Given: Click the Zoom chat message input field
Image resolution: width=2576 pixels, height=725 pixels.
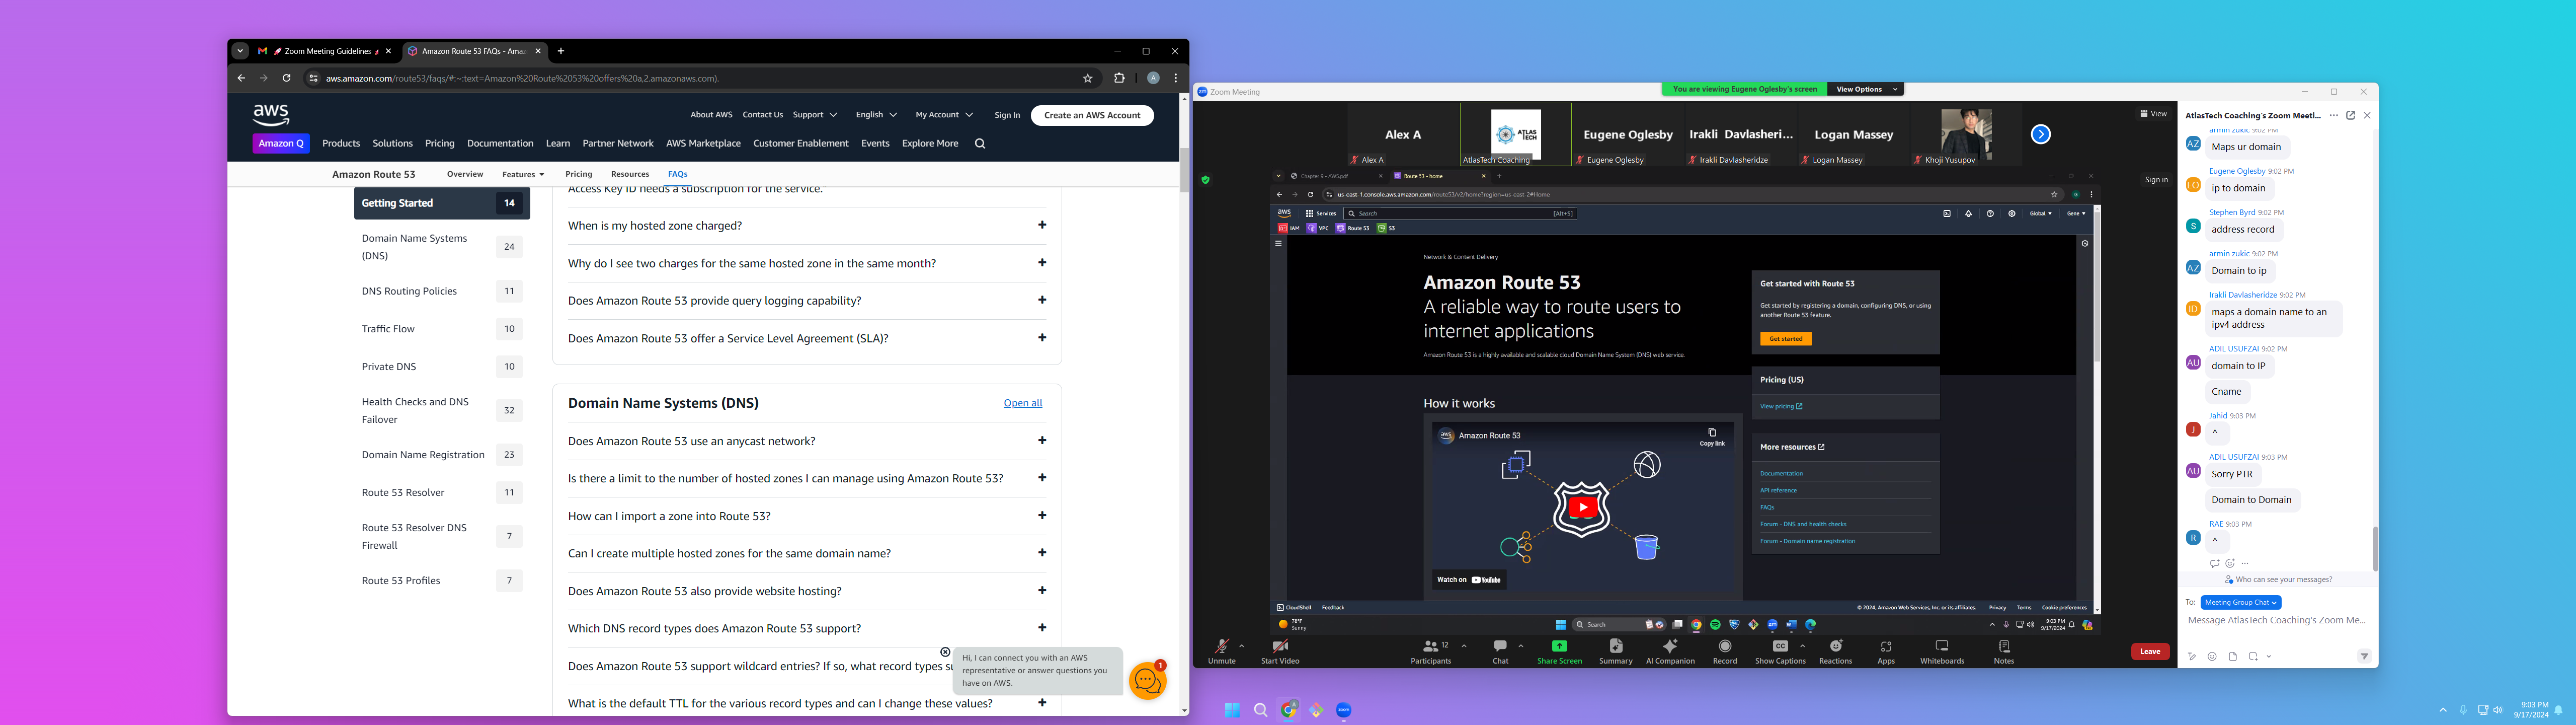Looking at the screenshot, I should click(2276, 621).
